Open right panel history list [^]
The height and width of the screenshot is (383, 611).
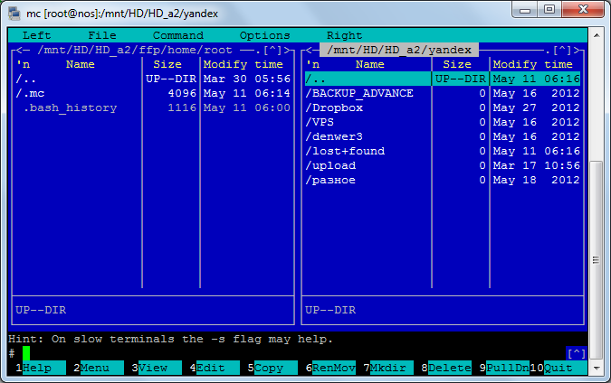tap(562, 51)
